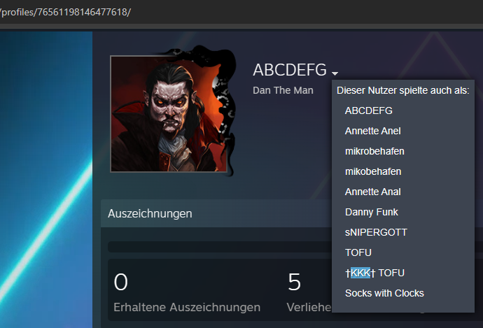Click the vampire profile avatar image
This screenshot has height=328, width=483.
tap(169, 113)
